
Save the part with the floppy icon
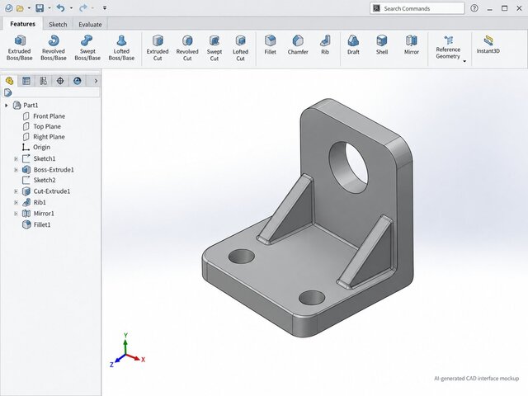point(40,8)
